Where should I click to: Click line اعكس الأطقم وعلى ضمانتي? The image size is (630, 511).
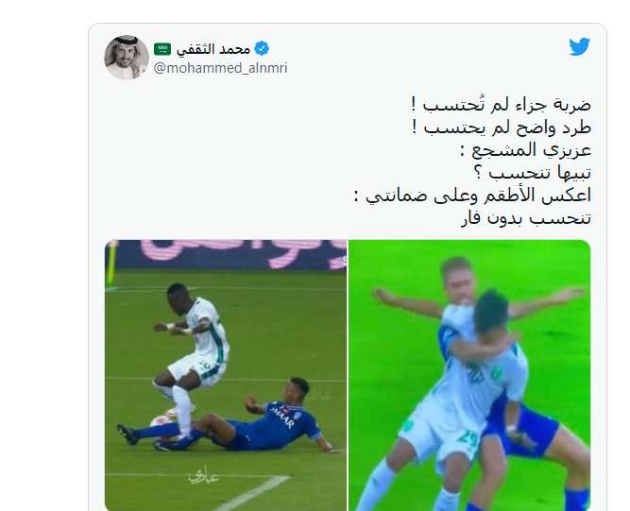tap(472, 196)
